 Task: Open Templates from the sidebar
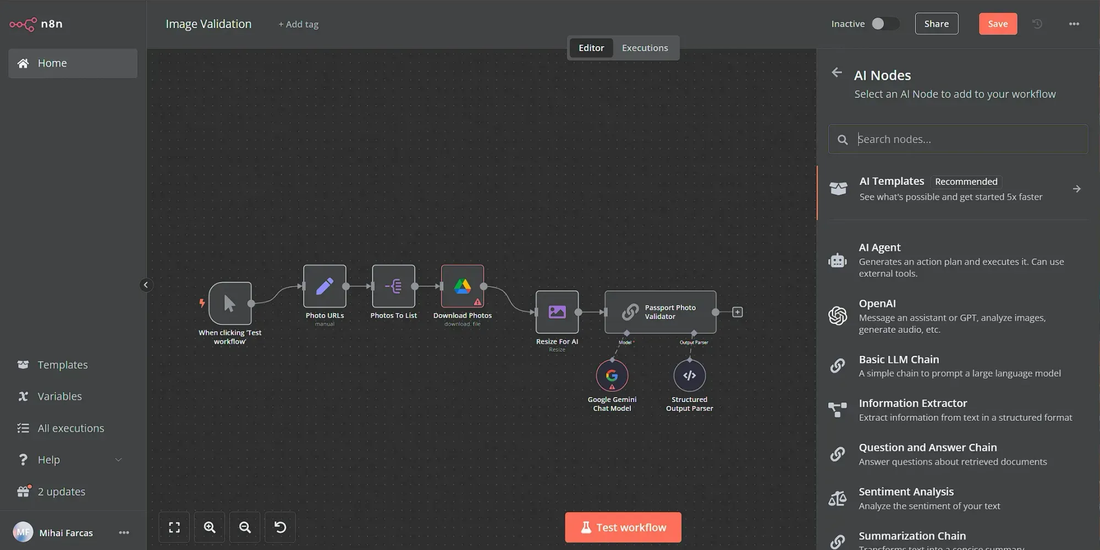(x=62, y=364)
